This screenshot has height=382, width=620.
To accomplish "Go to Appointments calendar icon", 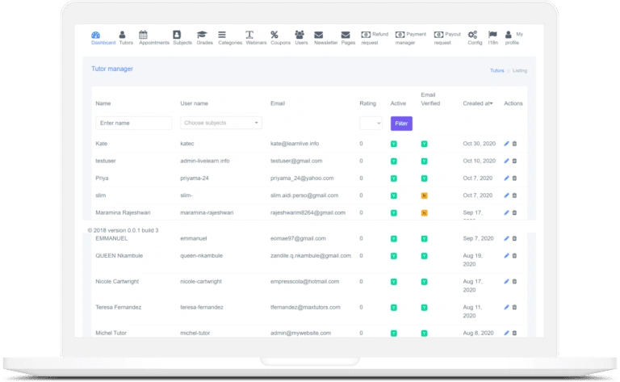I will [143, 35].
